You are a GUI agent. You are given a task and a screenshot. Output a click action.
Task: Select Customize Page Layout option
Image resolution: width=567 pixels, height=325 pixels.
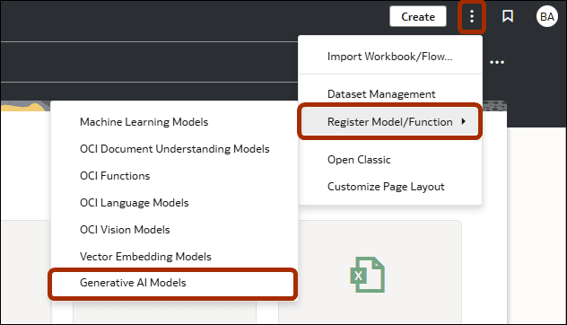[389, 187]
